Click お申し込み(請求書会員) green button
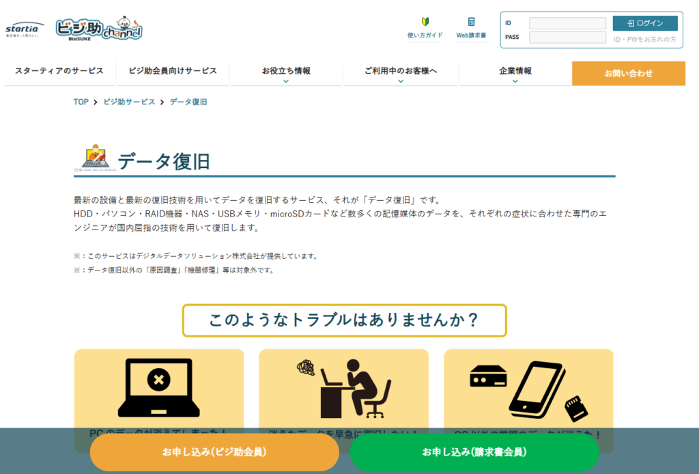Screen dimensions: 699x474 click(474, 452)
